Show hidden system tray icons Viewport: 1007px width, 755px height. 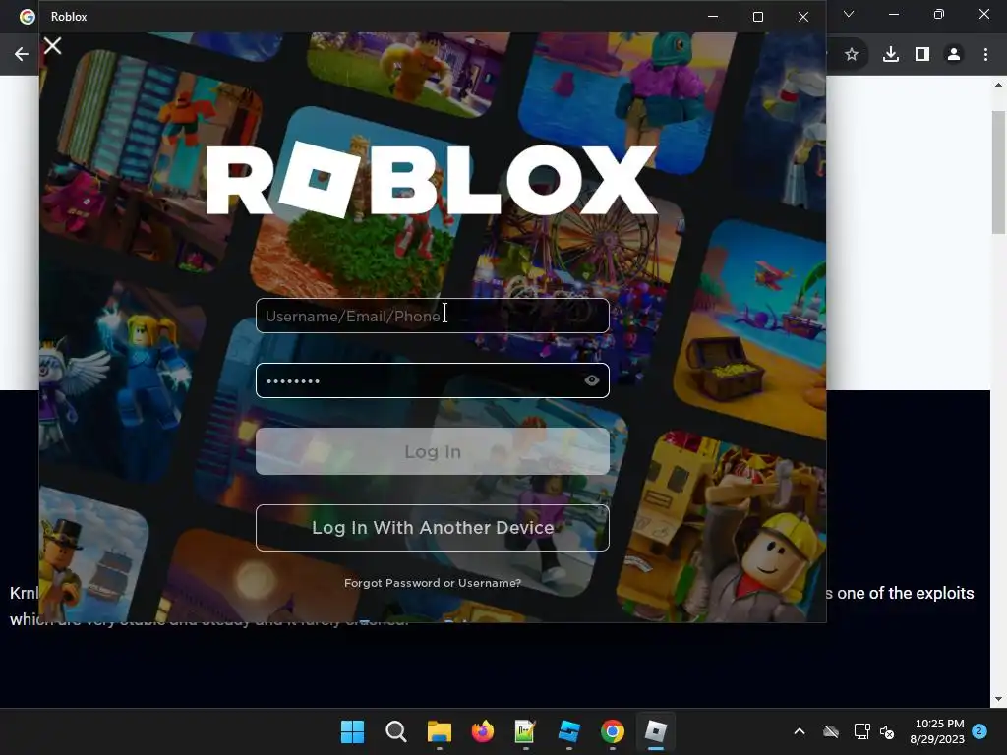pos(800,731)
